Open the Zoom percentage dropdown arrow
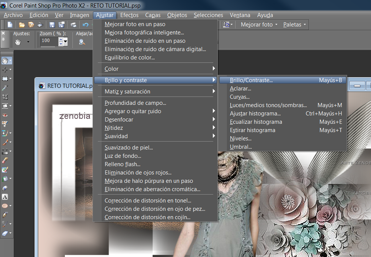Image resolution: width=371 pixels, height=257 pixels. pyautogui.click(x=66, y=42)
